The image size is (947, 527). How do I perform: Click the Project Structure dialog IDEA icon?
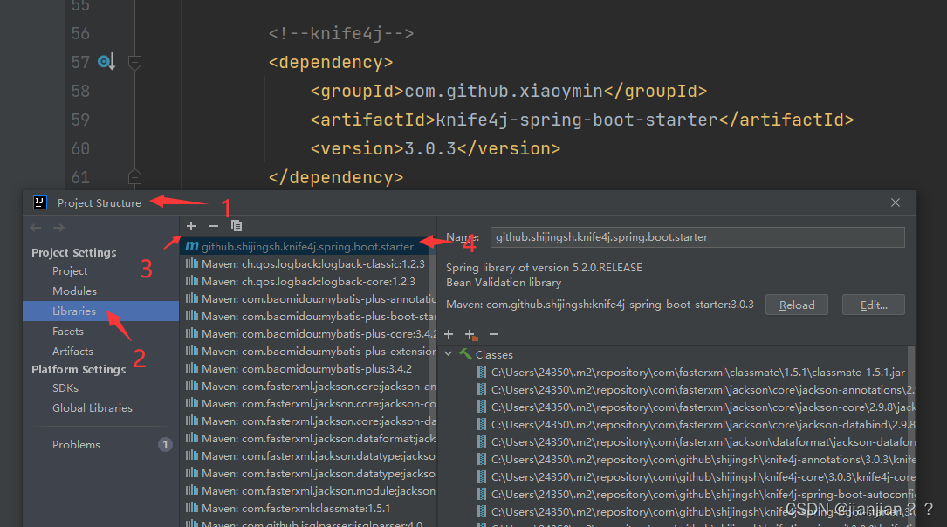point(38,202)
